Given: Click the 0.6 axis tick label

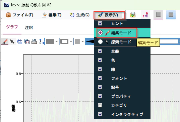Looking at the screenshot, I should (x=18, y=102).
